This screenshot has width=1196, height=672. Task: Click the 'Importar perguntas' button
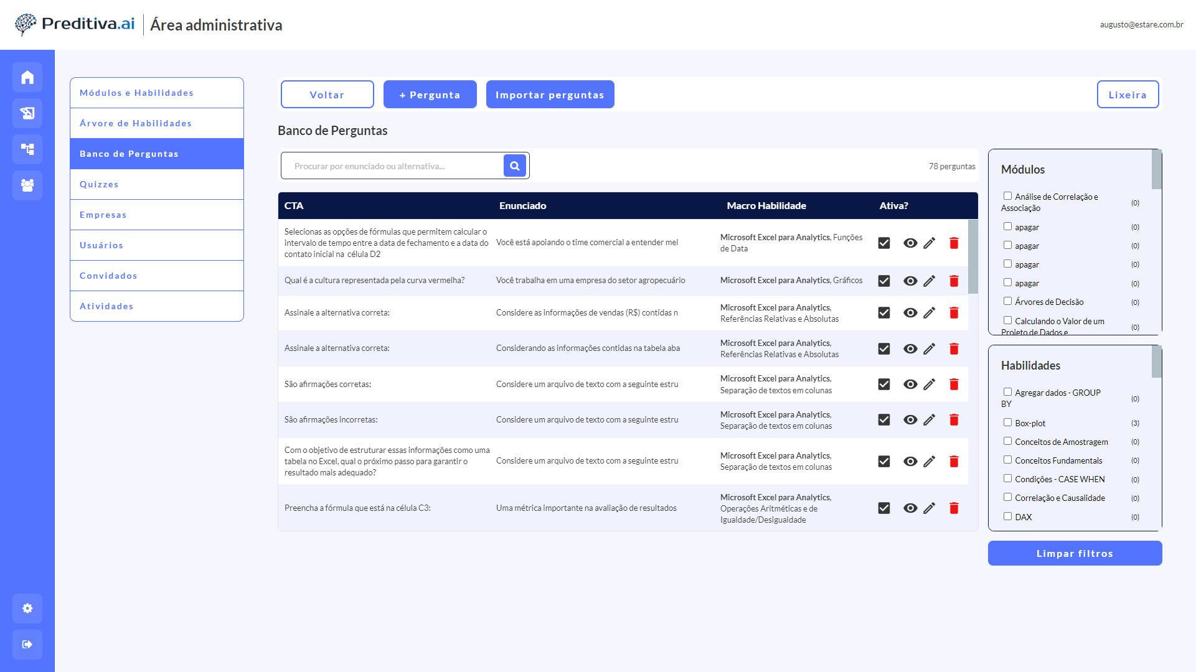click(550, 95)
